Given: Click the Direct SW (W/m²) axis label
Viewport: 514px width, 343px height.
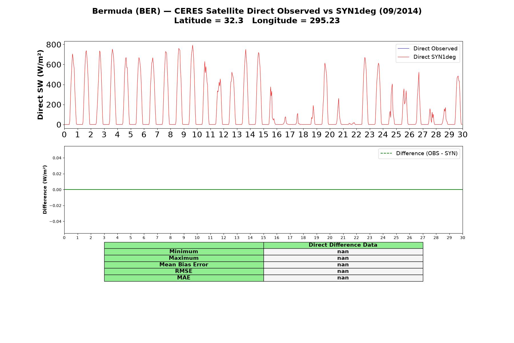Looking at the screenshot, I should (40, 85).
